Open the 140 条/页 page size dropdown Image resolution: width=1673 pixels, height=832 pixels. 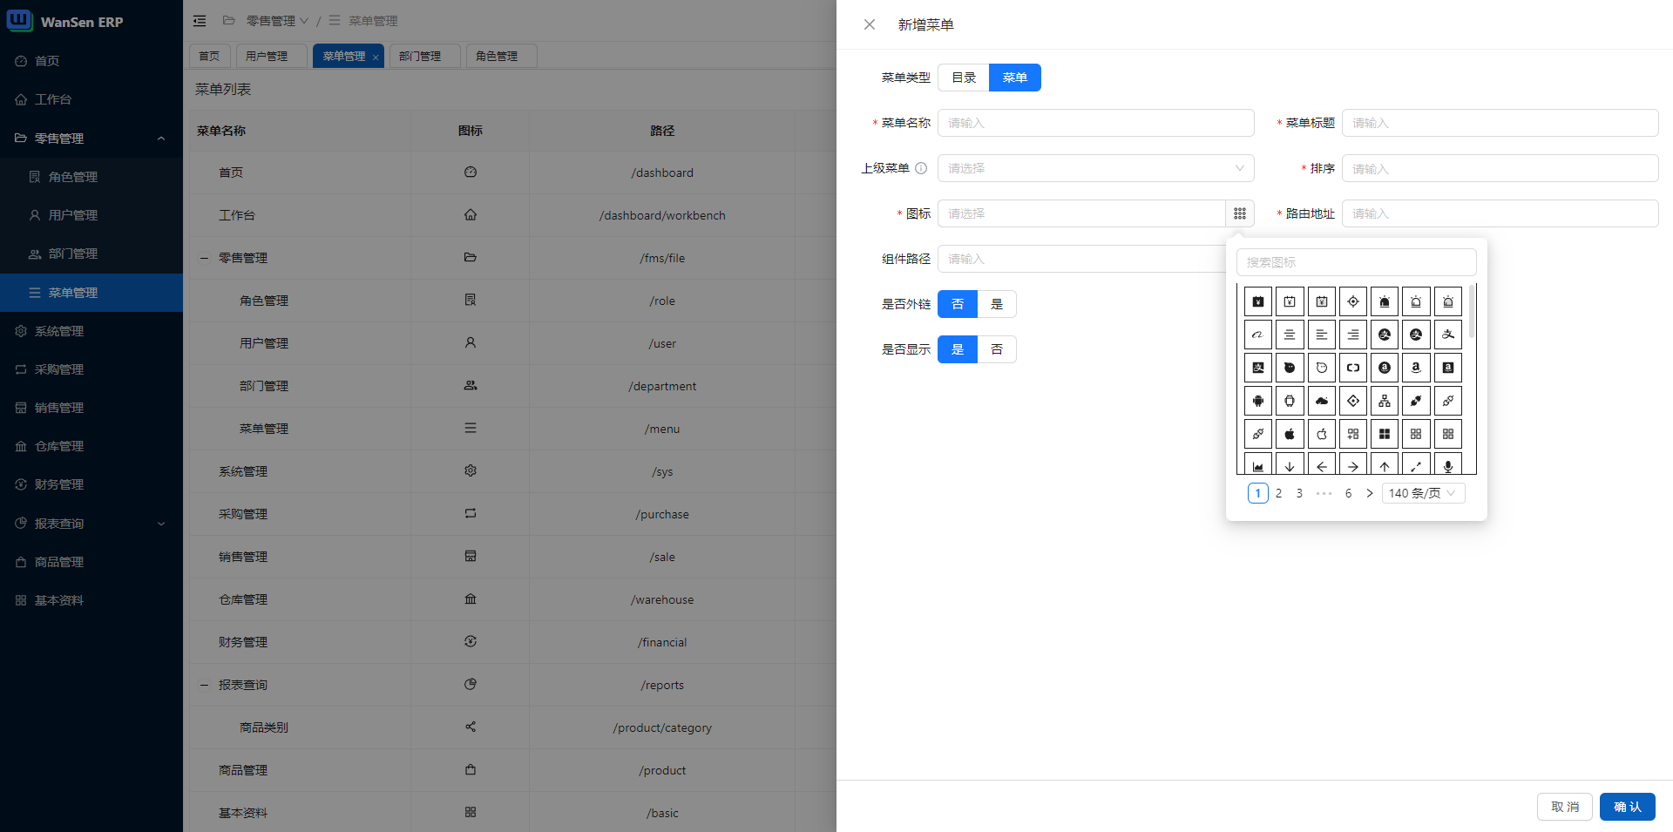point(1423,493)
